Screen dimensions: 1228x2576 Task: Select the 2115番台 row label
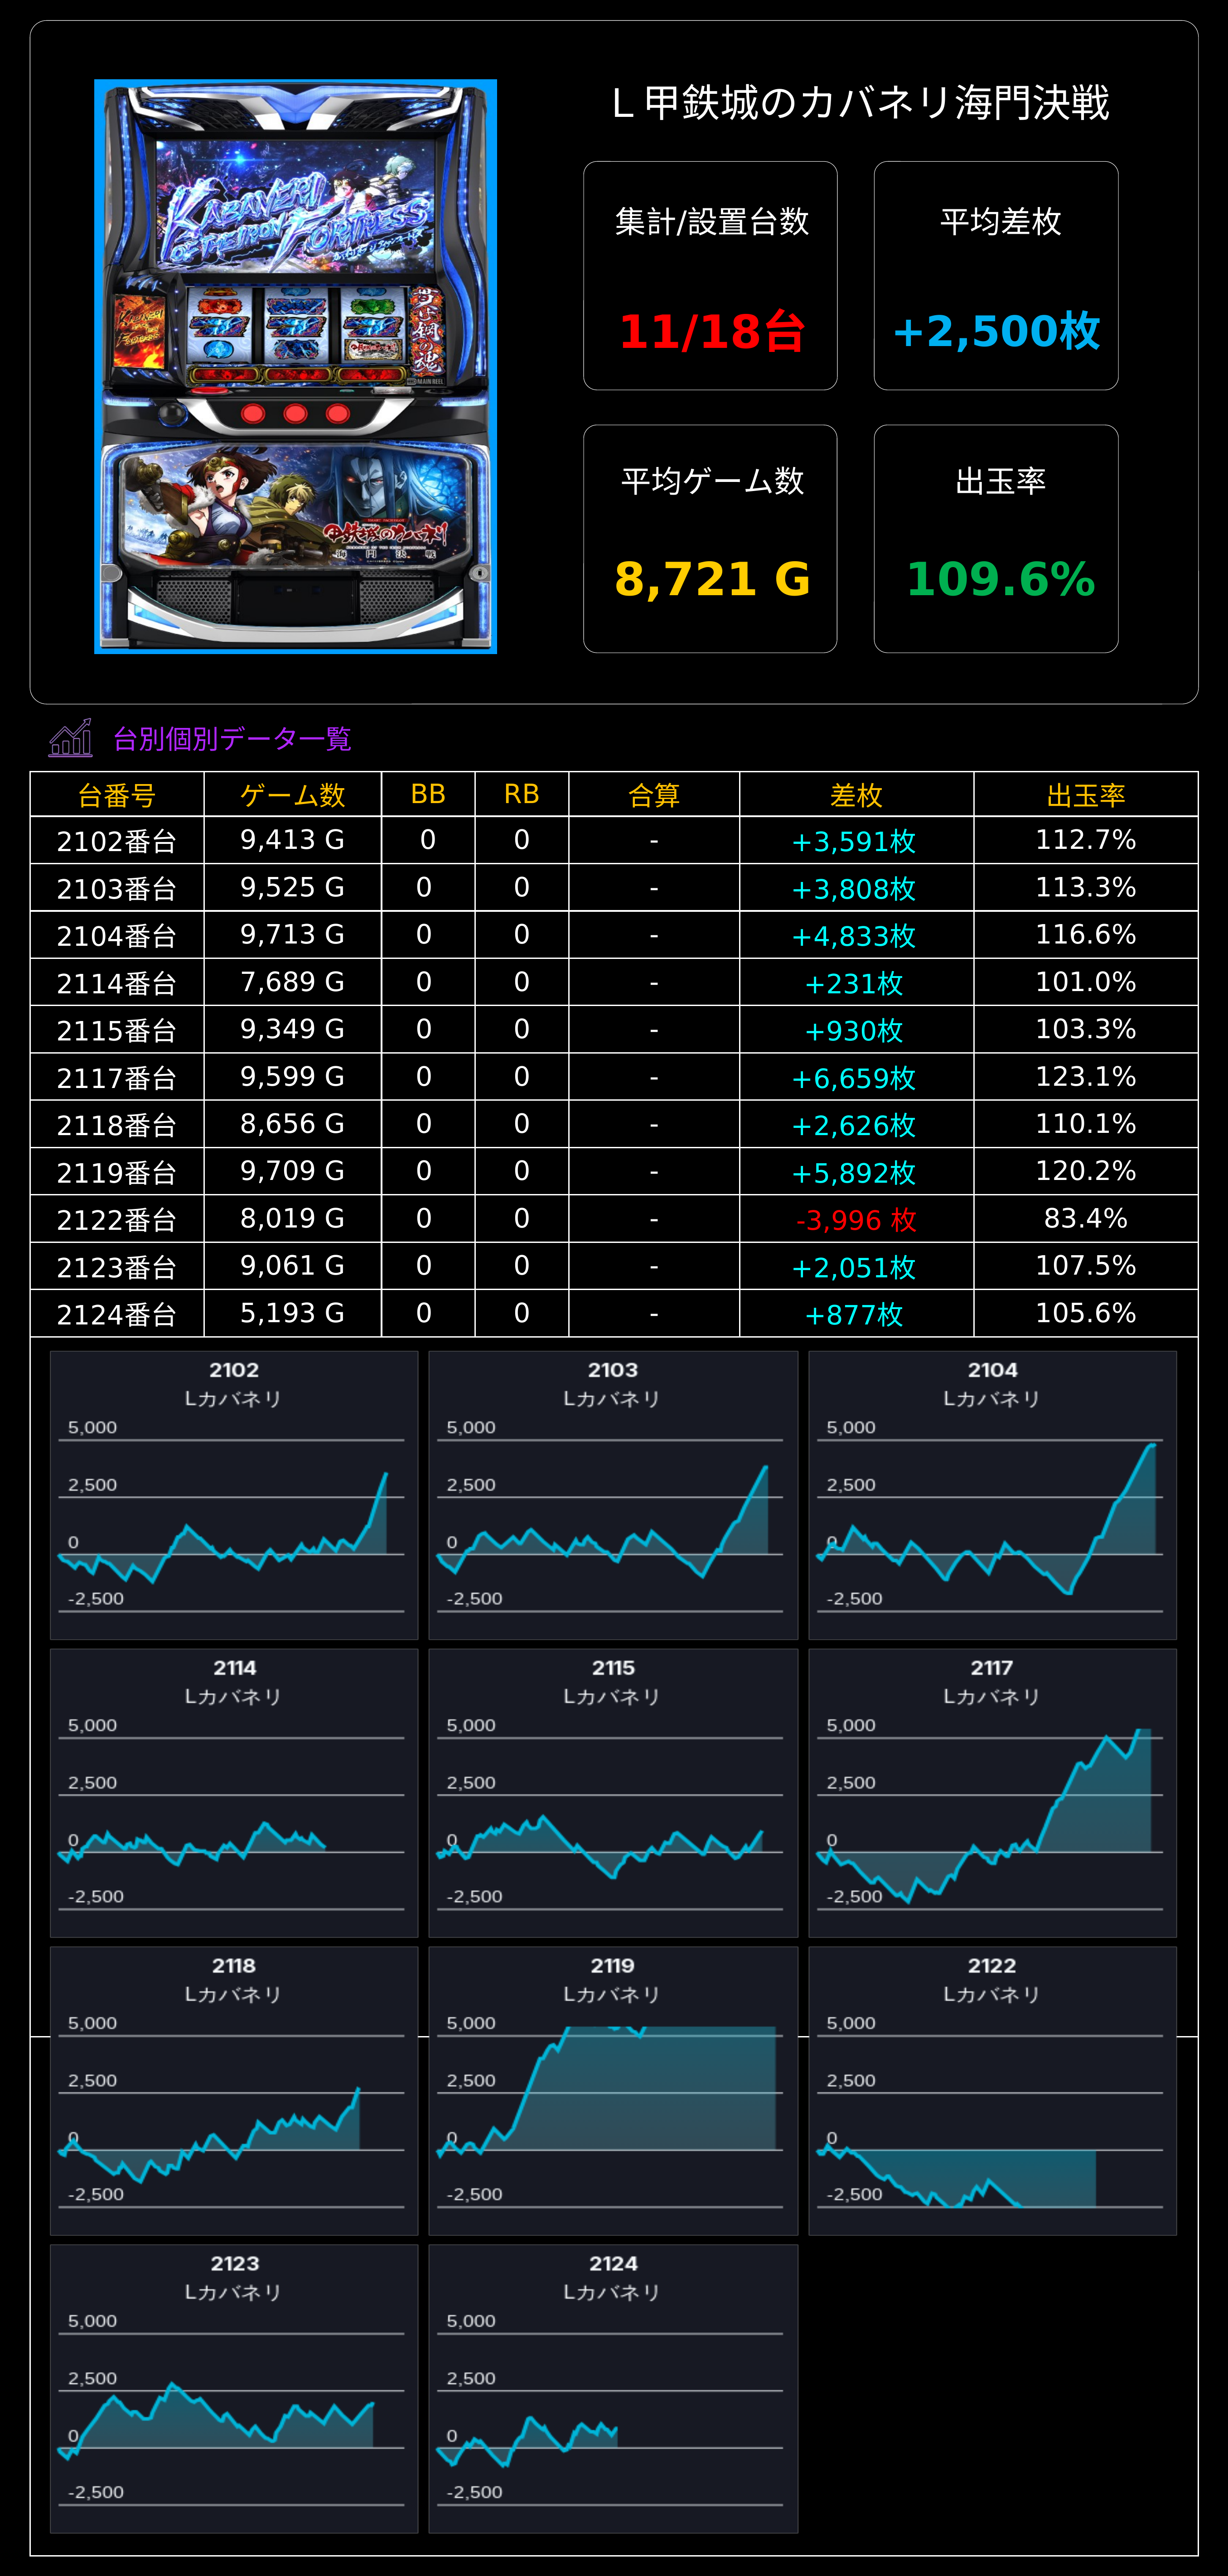(117, 1030)
